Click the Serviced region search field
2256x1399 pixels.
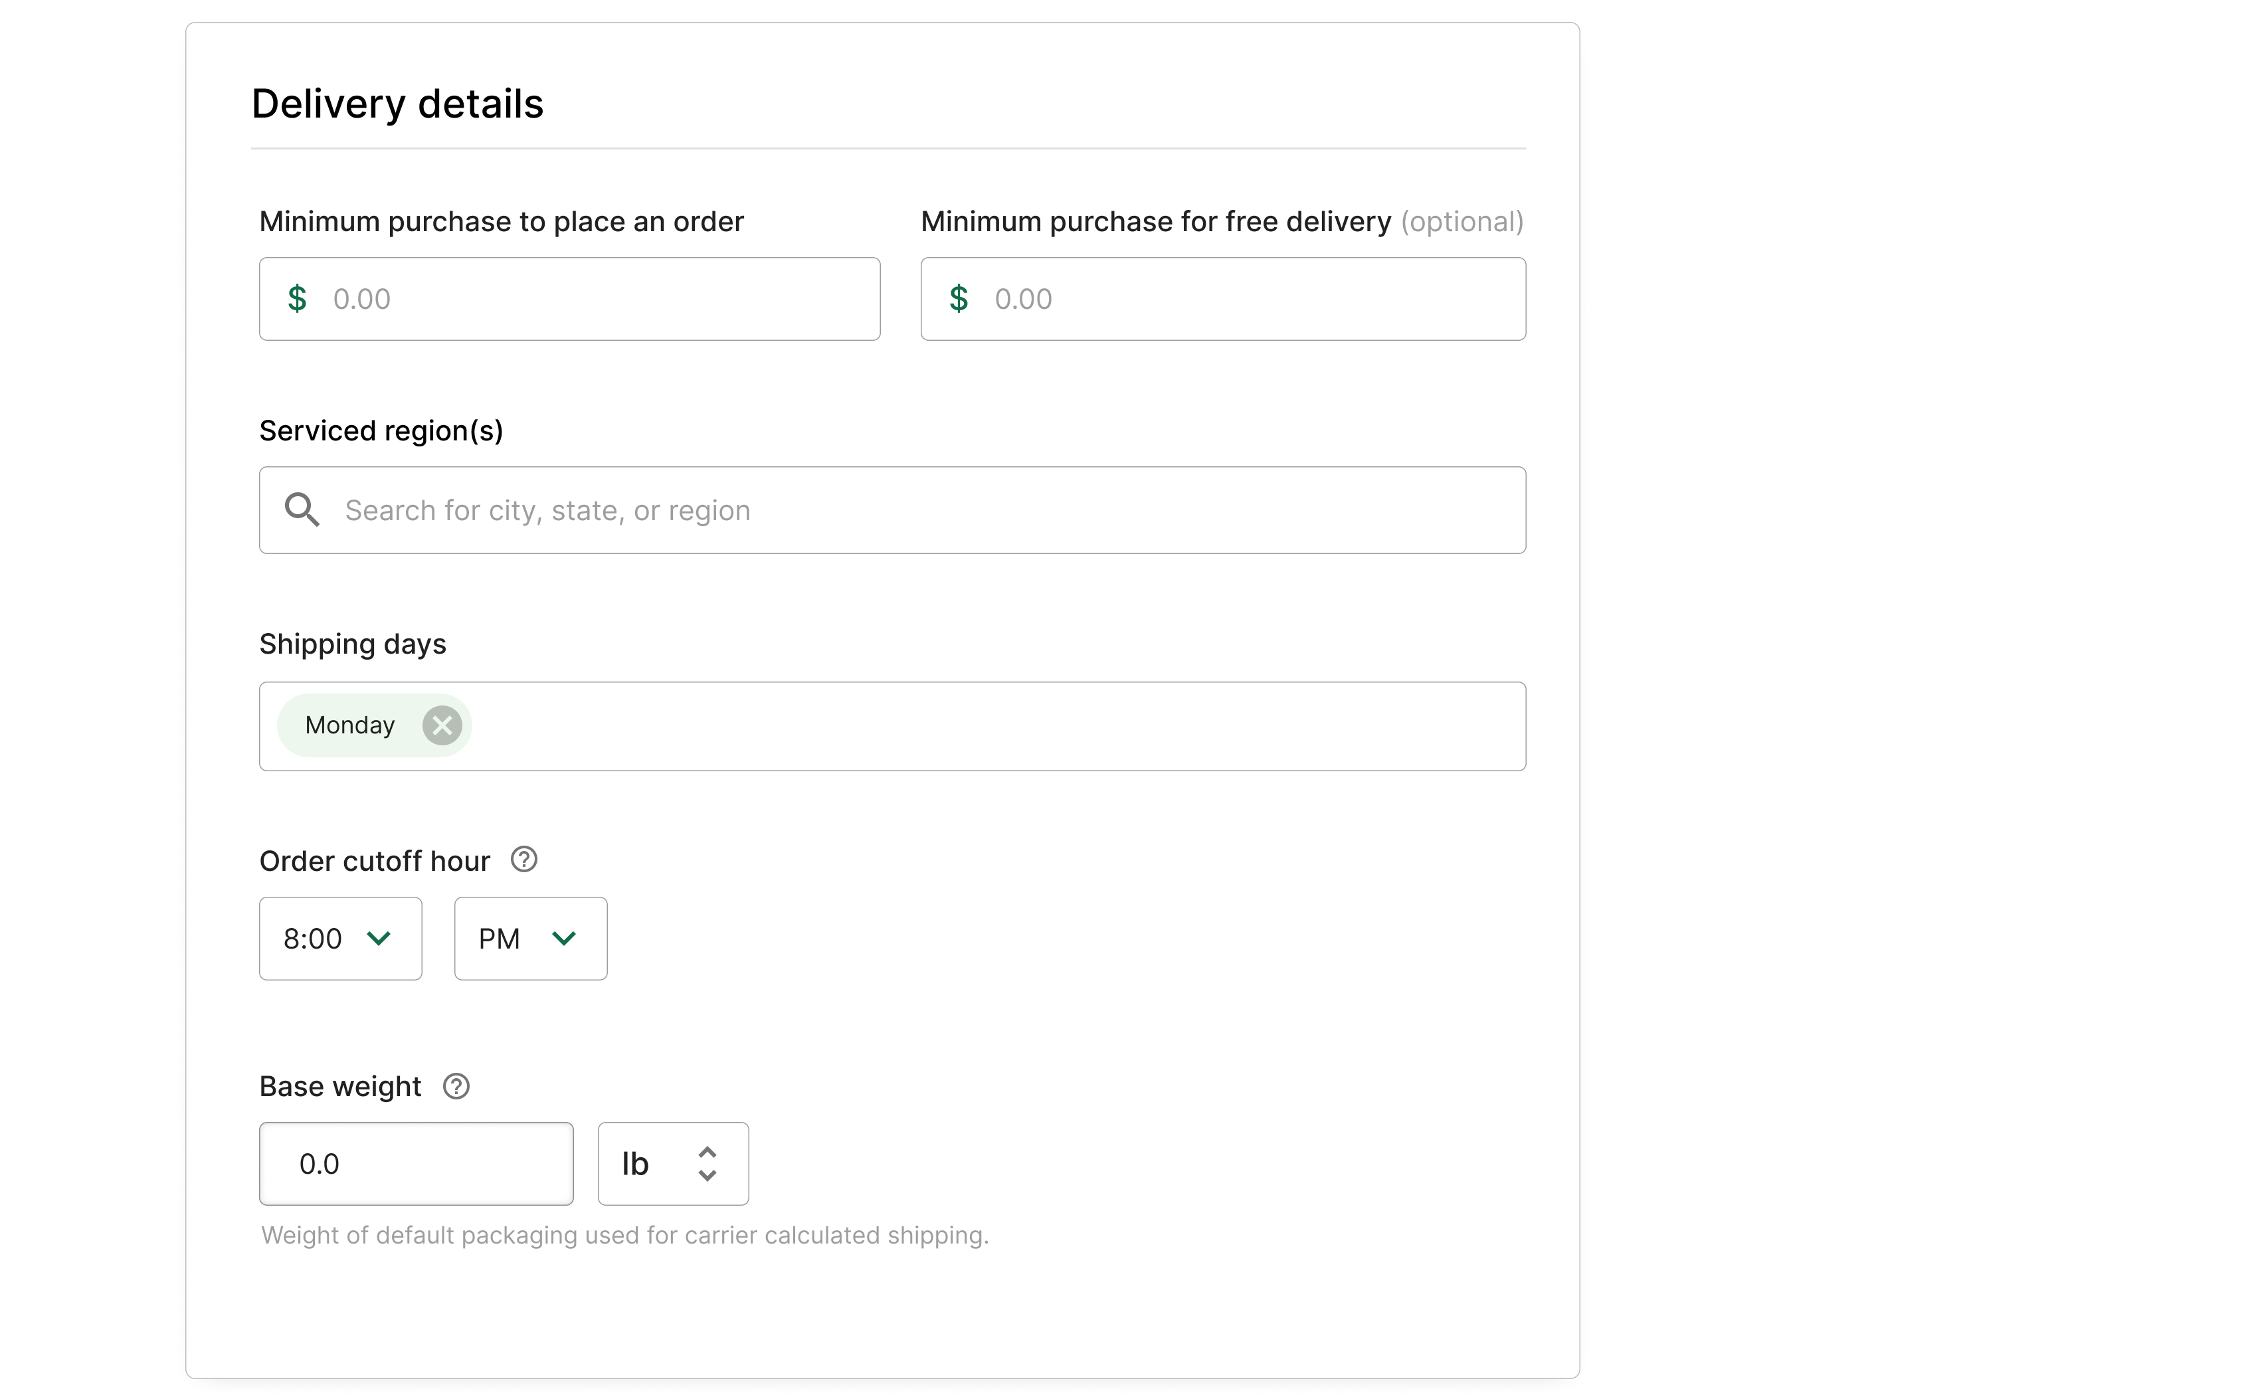coord(892,510)
